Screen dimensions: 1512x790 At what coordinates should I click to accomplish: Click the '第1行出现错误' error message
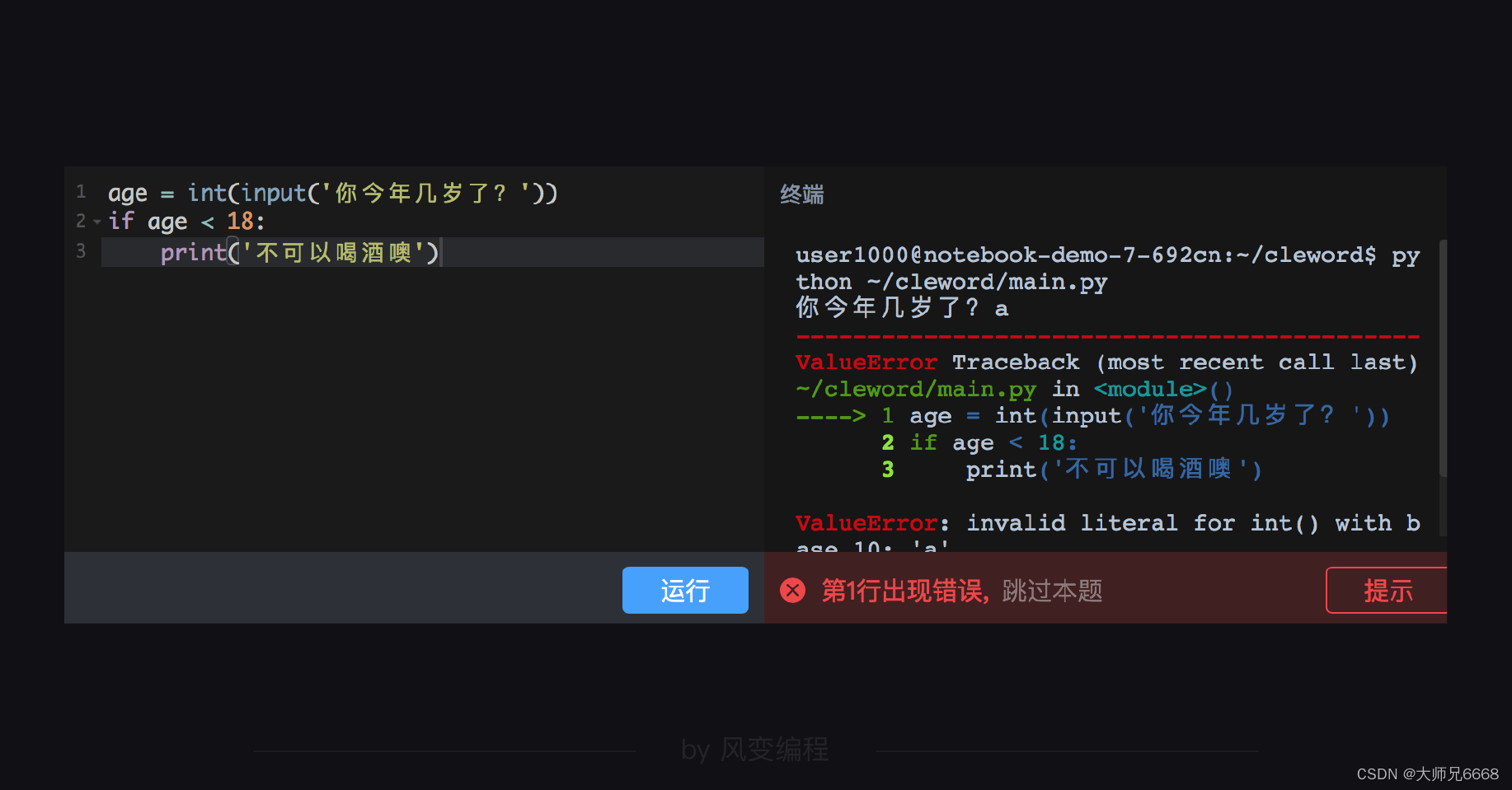click(x=904, y=591)
